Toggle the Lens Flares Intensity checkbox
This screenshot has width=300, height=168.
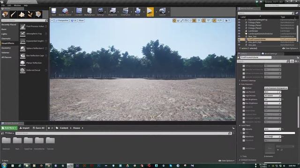click(x=244, y=129)
